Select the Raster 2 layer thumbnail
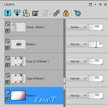This screenshot has width=108, height=107. coord(18,44)
